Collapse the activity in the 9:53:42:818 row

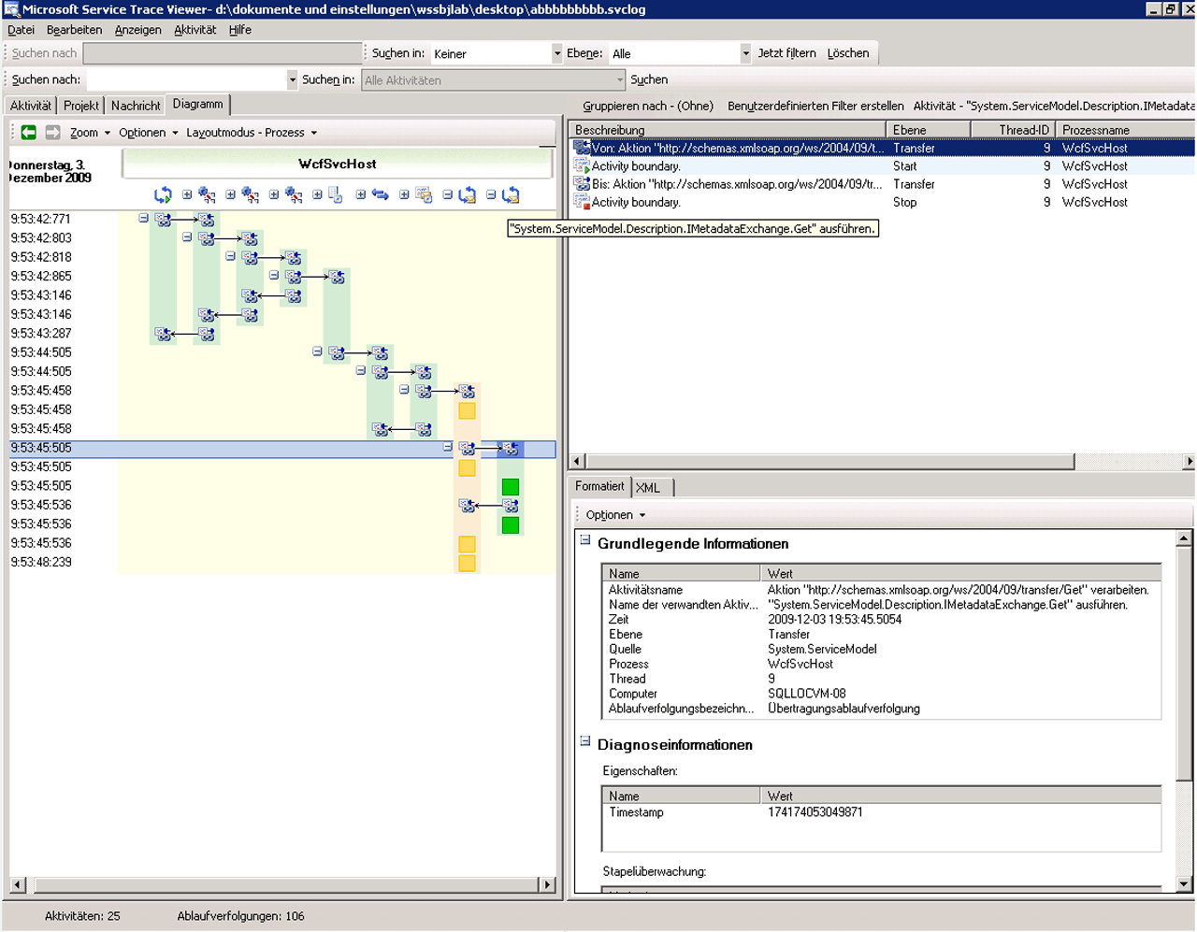tap(230, 255)
